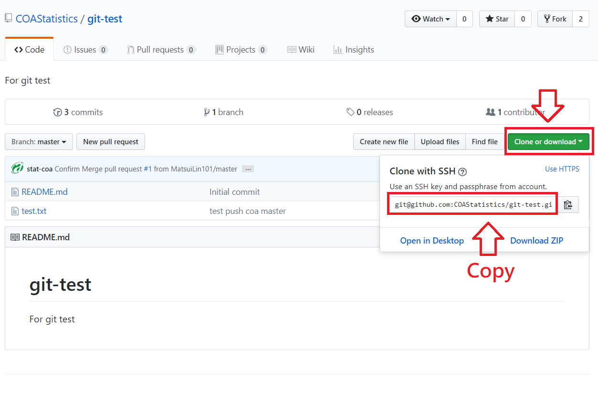The image size is (598, 394).
Task: Click the Pull requests tab icon
Action: point(130,50)
